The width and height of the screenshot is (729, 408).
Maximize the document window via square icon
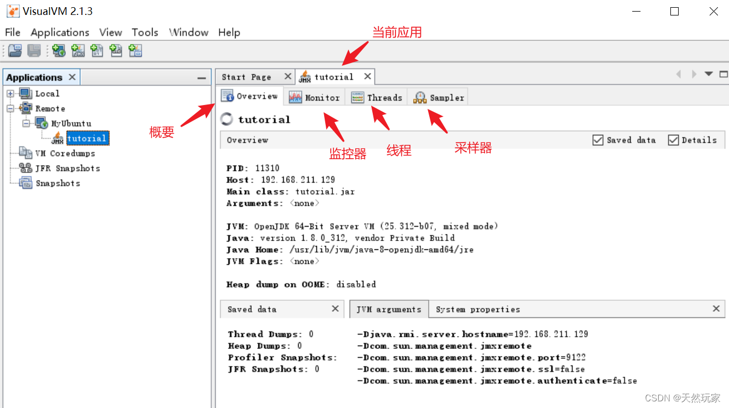pyautogui.click(x=723, y=74)
